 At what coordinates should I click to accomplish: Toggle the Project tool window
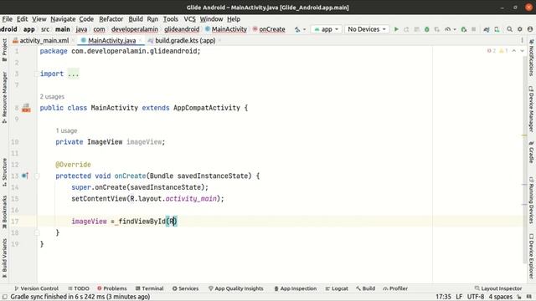pos(4,49)
